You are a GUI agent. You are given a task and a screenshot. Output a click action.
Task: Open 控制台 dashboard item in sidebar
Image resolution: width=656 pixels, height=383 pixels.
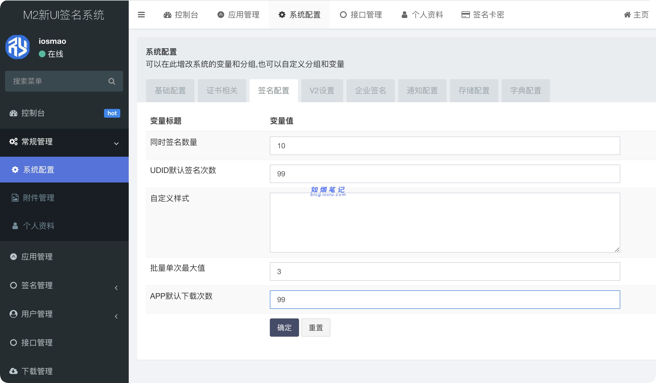(33, 113)
